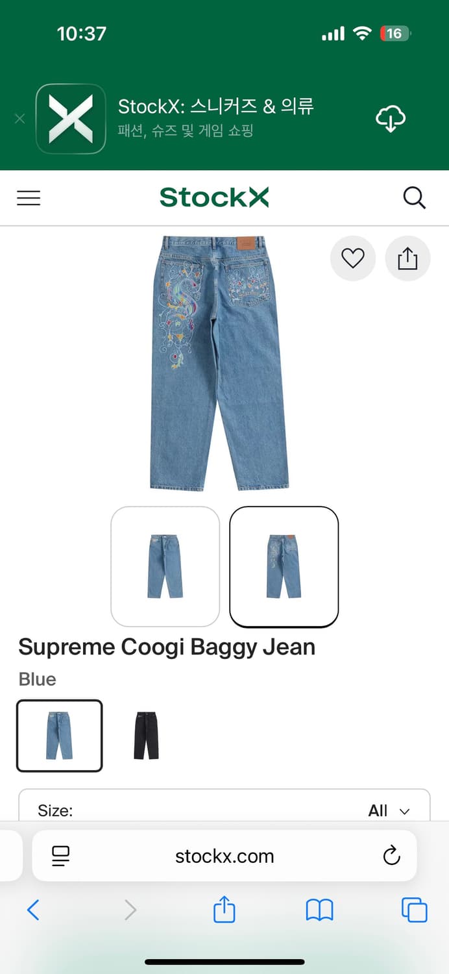Tap the share icon beside the product image
The height and width of the screenshot is (974, 449).
click(x=407, y=258)
